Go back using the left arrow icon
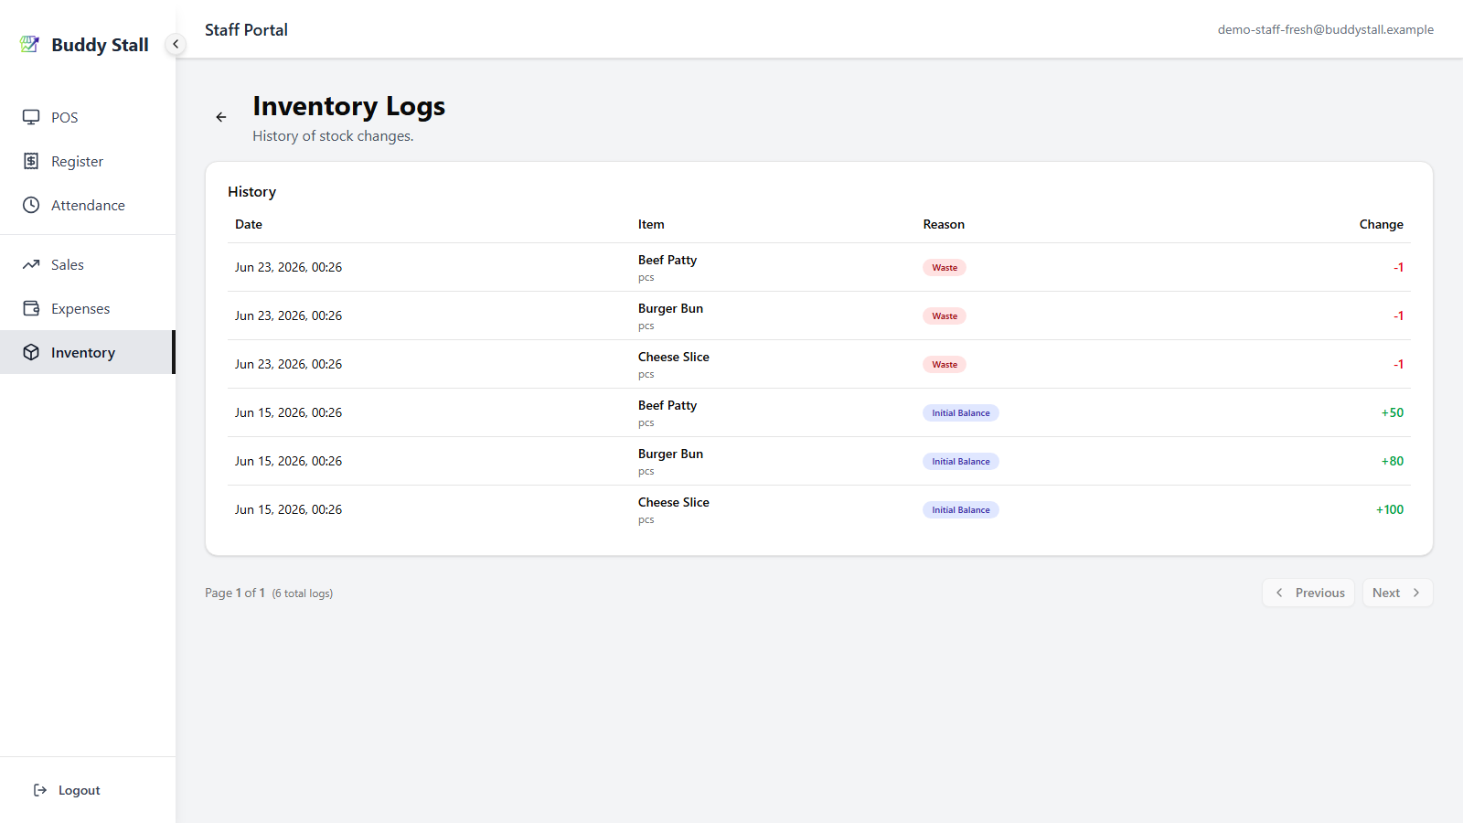1463x823 pixels. click(x=221, y=117)
